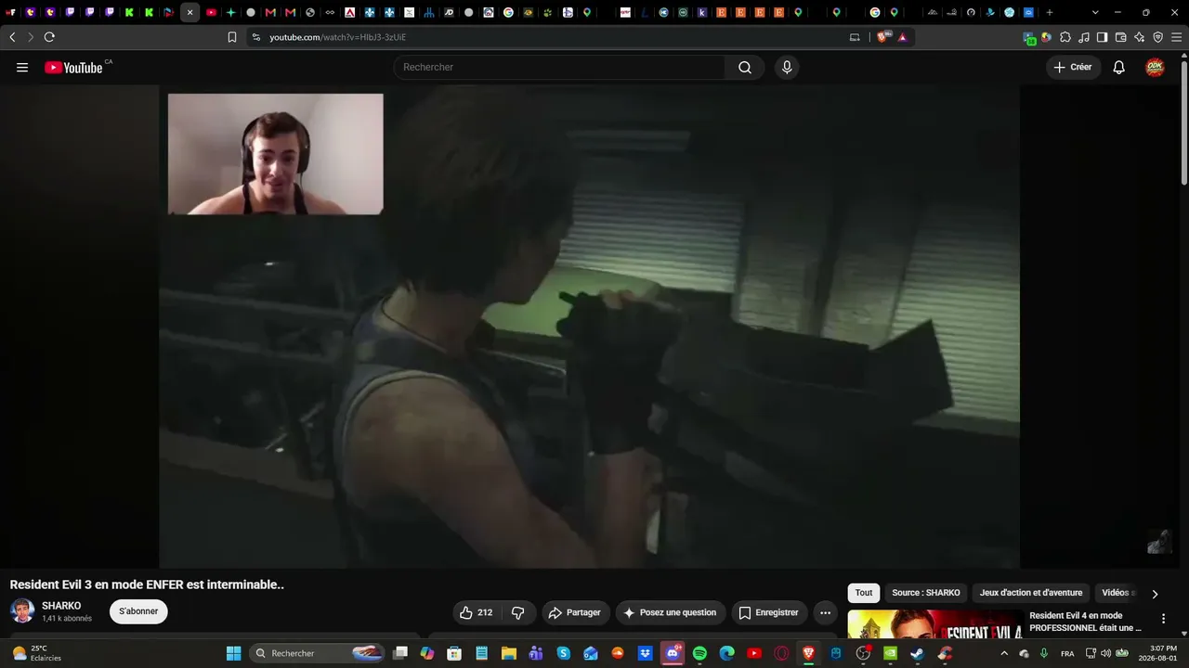The image size is (1189, 668).
Task: Open Discord from the taskbar
Action: (673, 653)
